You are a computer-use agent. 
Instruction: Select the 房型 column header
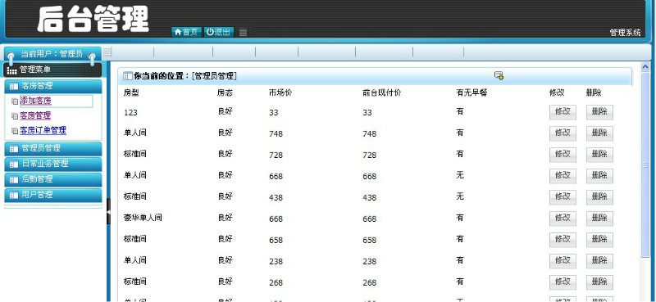coord(130,93)
